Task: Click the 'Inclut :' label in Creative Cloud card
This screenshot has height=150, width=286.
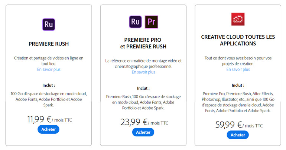Action: click(238, 85)
